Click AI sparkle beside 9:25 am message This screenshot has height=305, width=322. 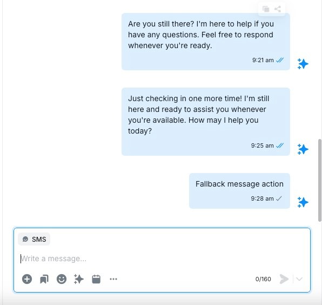(x=303, y=149)
